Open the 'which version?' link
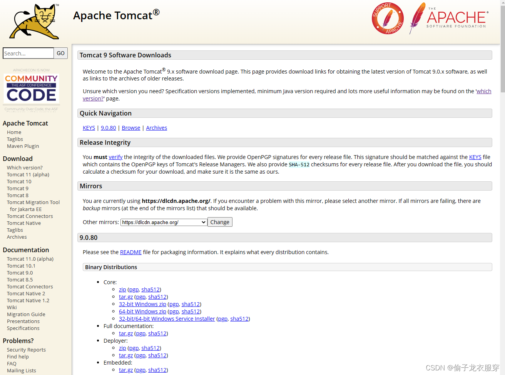This screenshot has height=375, width=505. click(484, 91)
